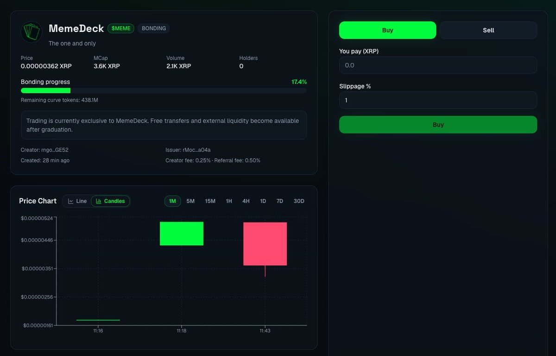
Task: Click the 11:43 x-axis time label
Action: (265, 331)
